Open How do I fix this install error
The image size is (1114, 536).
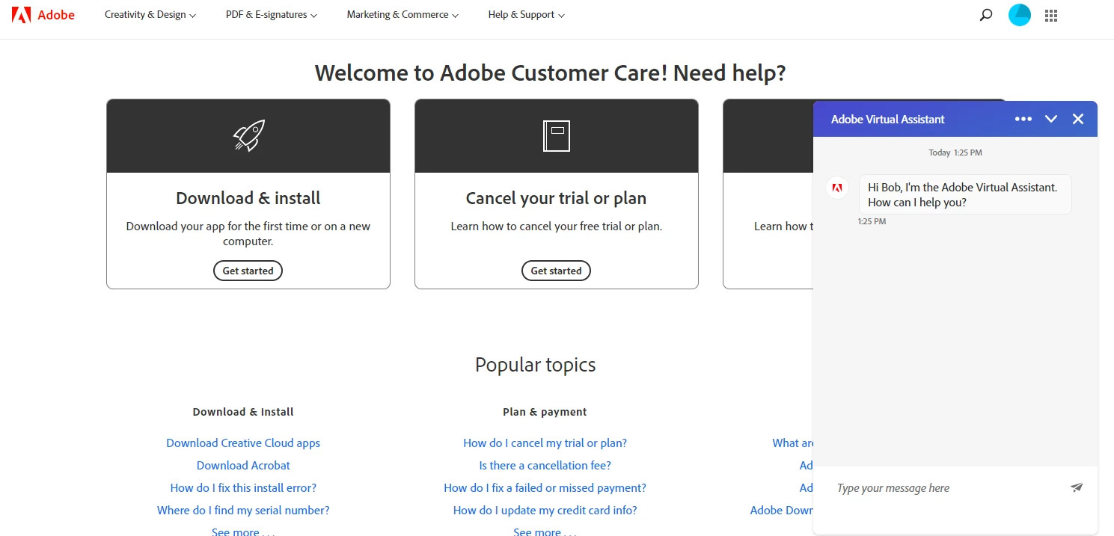(243, 487)
